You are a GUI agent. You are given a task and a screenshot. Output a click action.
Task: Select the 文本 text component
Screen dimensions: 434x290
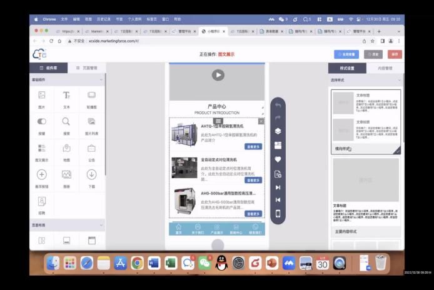tap(66, 98)
